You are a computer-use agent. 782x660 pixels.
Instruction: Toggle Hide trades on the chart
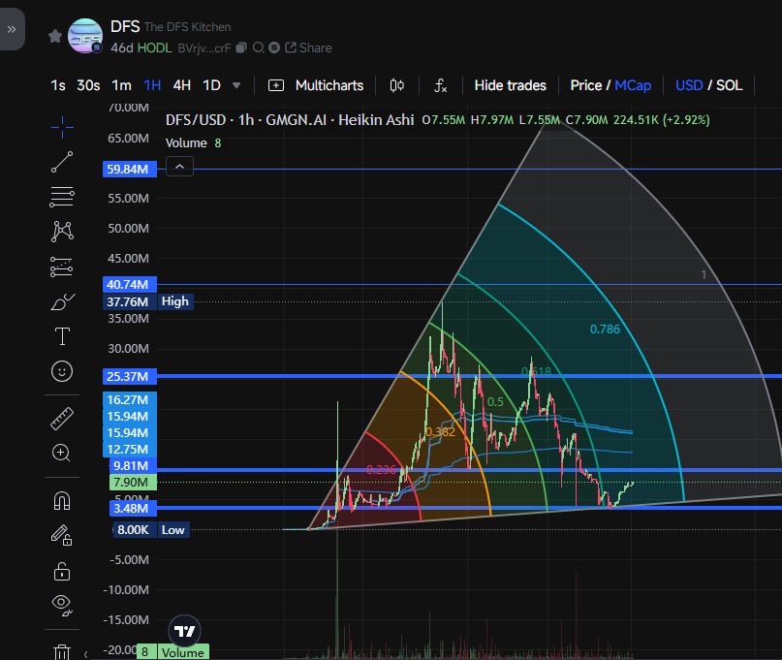[510, 85]
